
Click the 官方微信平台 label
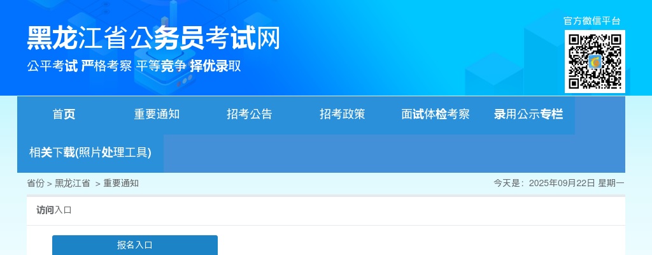pyautogui.click(x=592, y=21)
